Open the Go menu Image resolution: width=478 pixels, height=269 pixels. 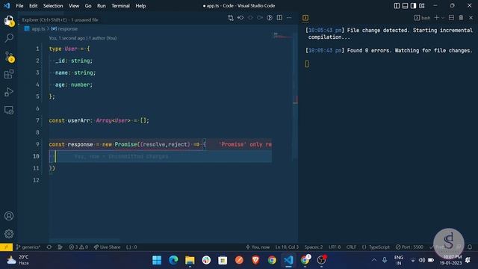(x=88, y=6)
